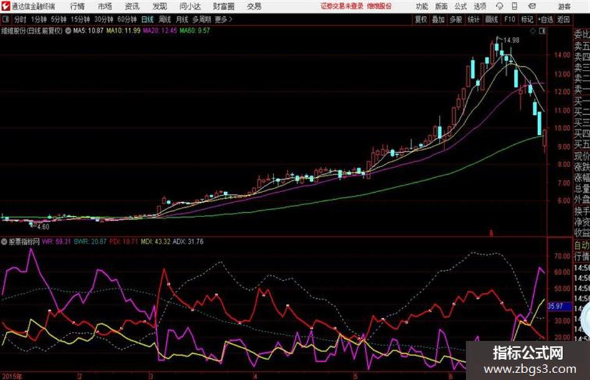
Task: Click the mobile phone icon
Action: pos(514,6)
